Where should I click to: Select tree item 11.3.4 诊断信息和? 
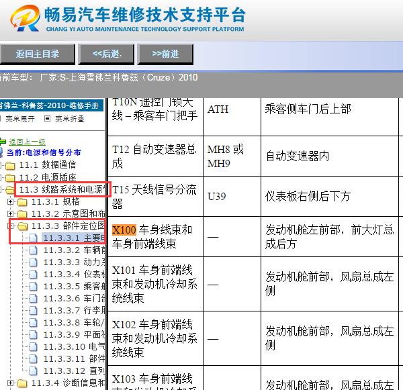(x=68, y=383)
